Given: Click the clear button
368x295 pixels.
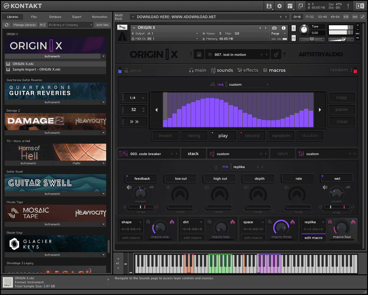Looking at the screenshot, I should (x=342, y=121).
